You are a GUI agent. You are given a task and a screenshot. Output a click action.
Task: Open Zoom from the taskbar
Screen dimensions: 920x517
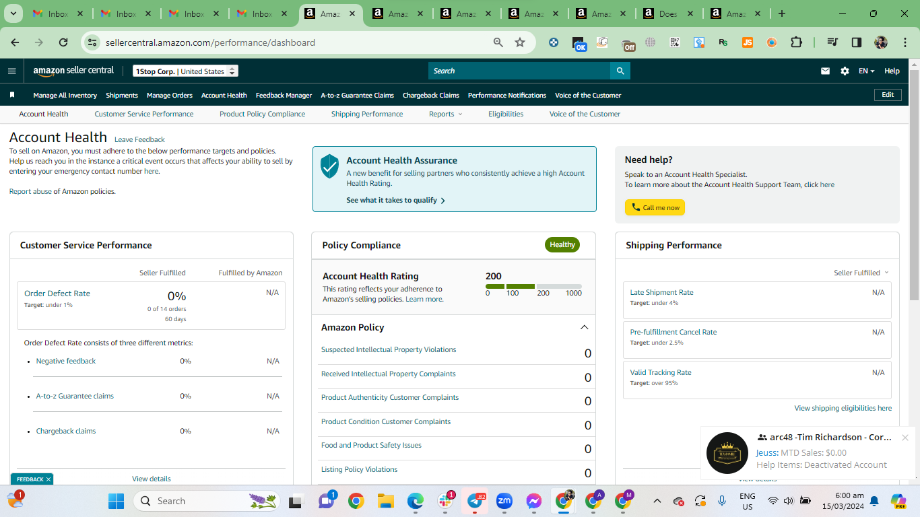coord(504,501)
